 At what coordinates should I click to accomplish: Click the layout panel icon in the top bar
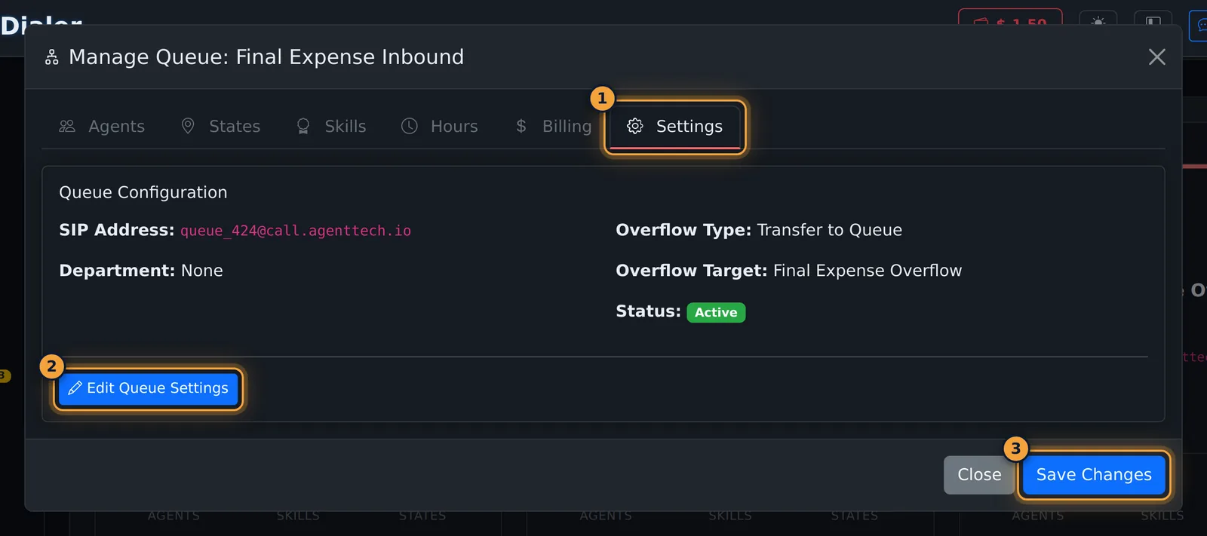1153,21
